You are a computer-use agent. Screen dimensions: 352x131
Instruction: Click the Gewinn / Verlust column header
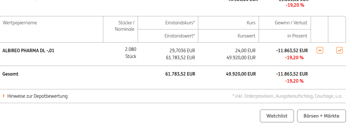tap(291, 23)
